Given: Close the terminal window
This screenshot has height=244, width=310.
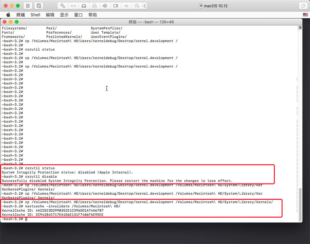Looking at the screenshot, I should pos(5,22).
